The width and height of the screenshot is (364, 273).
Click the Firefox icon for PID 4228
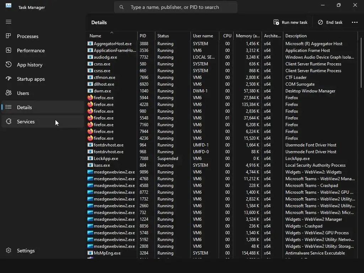[90, 104]
